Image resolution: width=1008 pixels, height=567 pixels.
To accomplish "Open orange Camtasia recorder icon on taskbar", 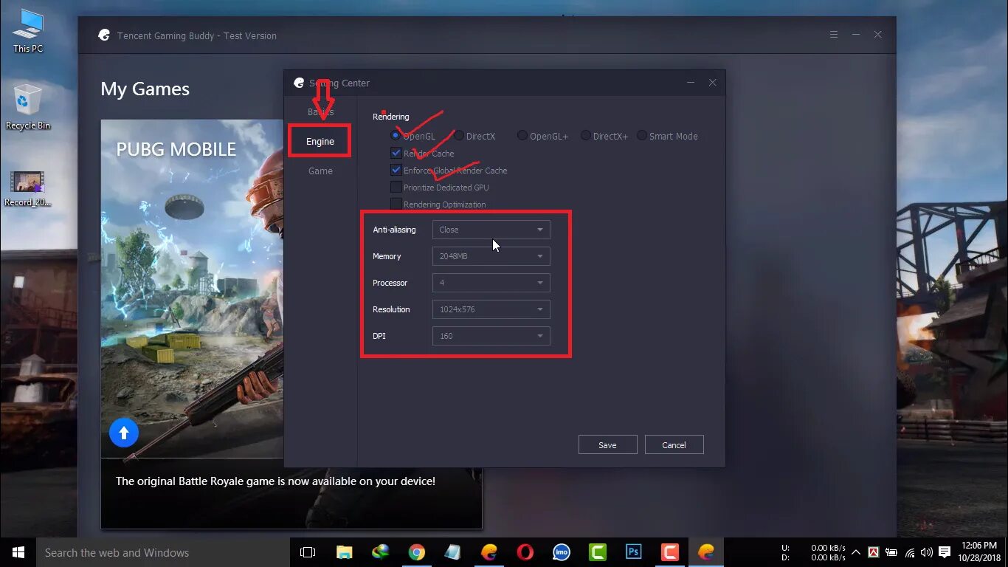I will [x=669, y=552].
